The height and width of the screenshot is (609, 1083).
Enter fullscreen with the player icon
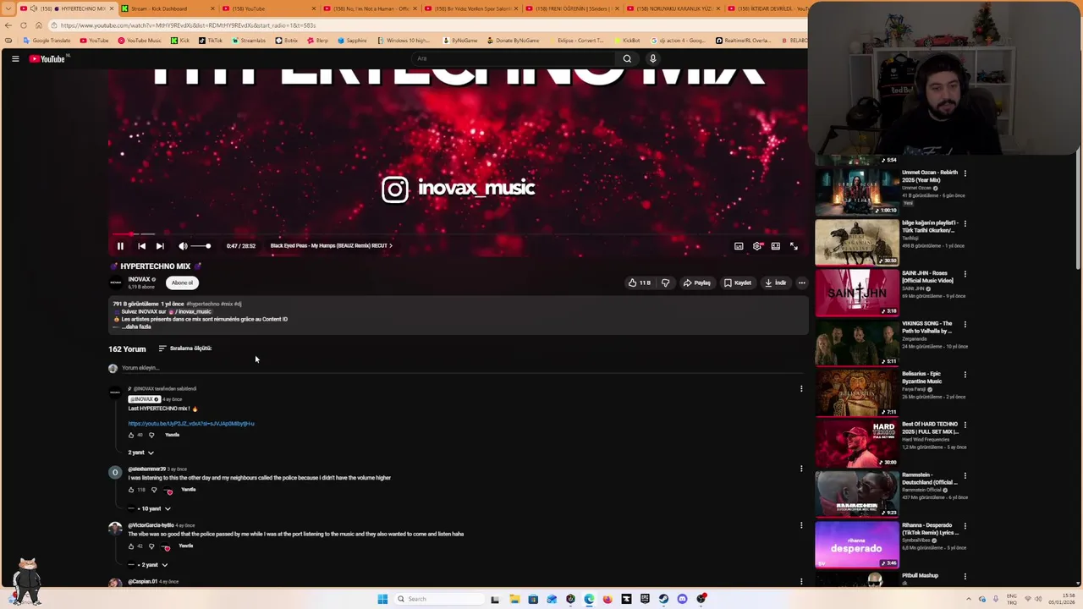[x=794, y=246]
